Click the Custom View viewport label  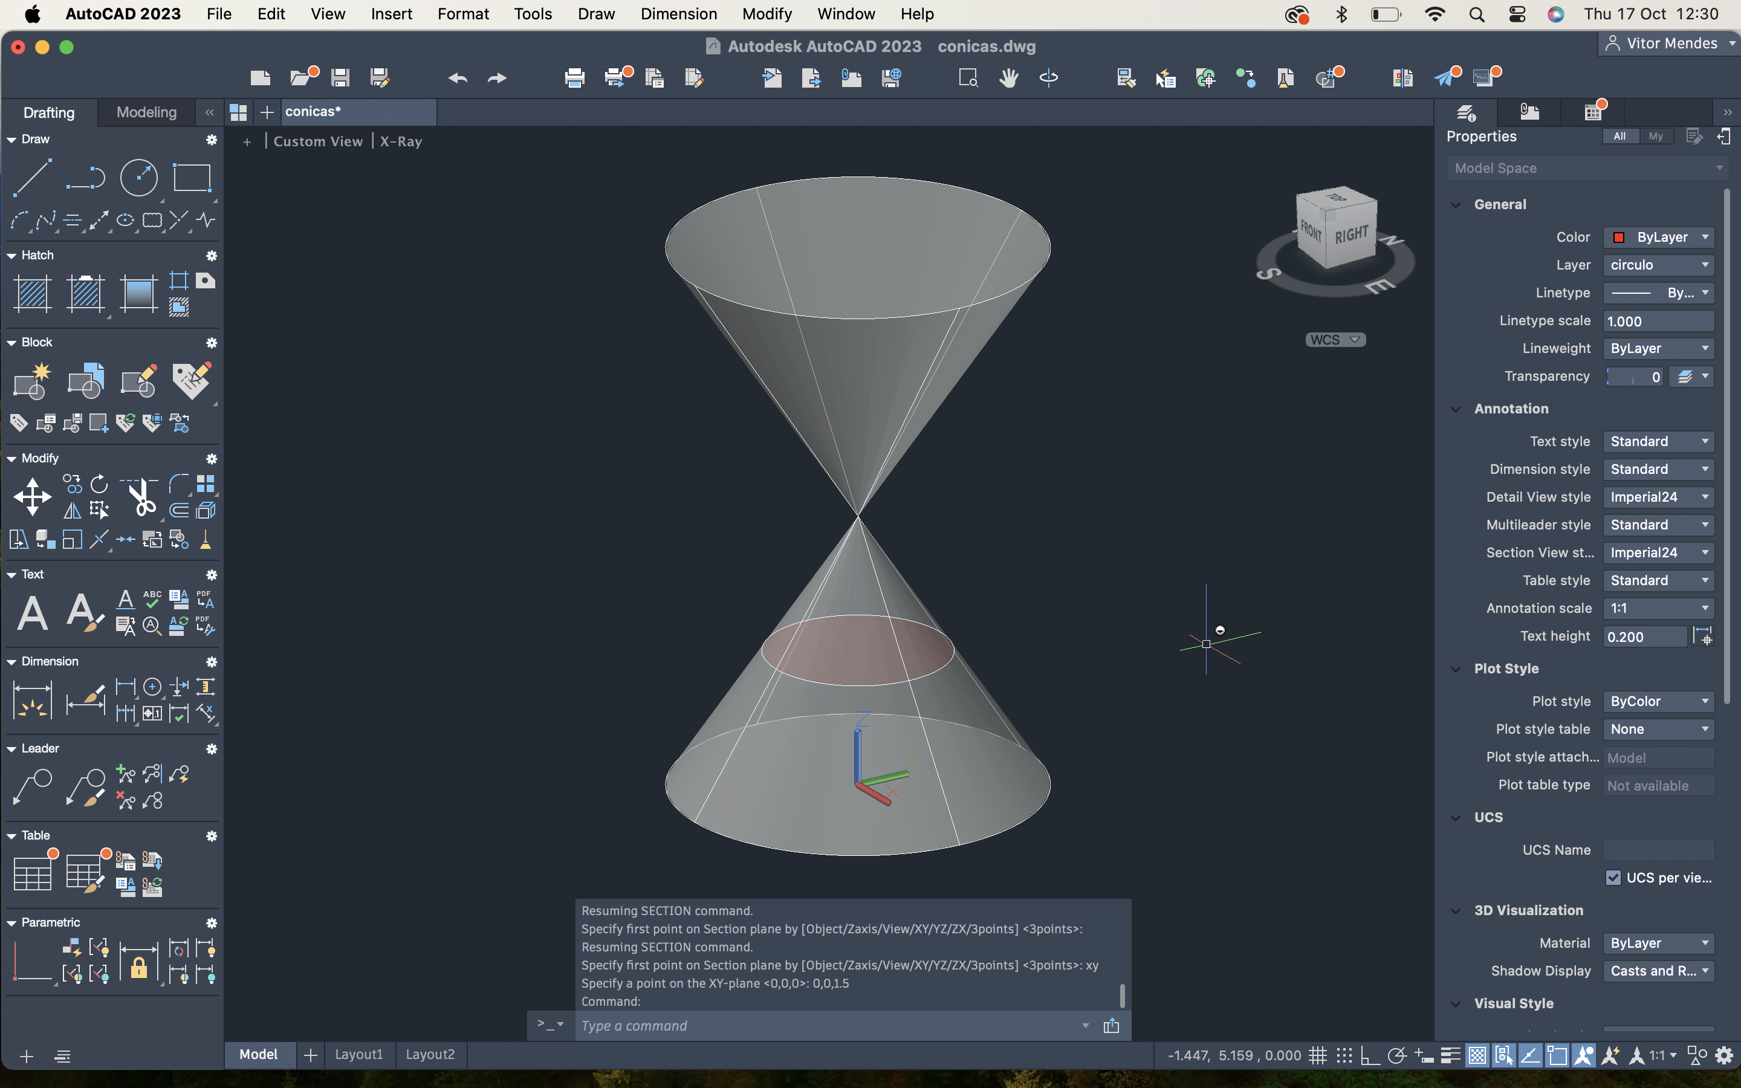(x=317, y=141)
